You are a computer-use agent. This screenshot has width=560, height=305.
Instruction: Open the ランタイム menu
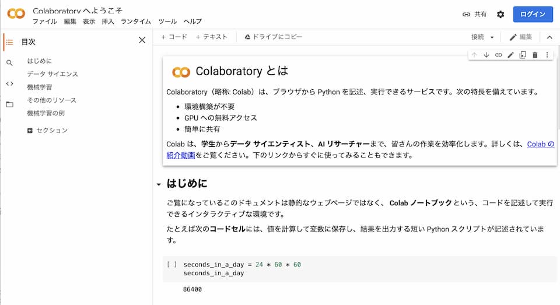coord(136,22)
